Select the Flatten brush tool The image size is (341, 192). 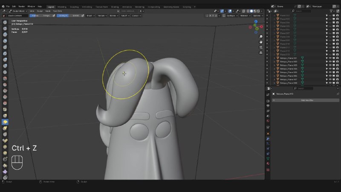[x=5, y=84]
